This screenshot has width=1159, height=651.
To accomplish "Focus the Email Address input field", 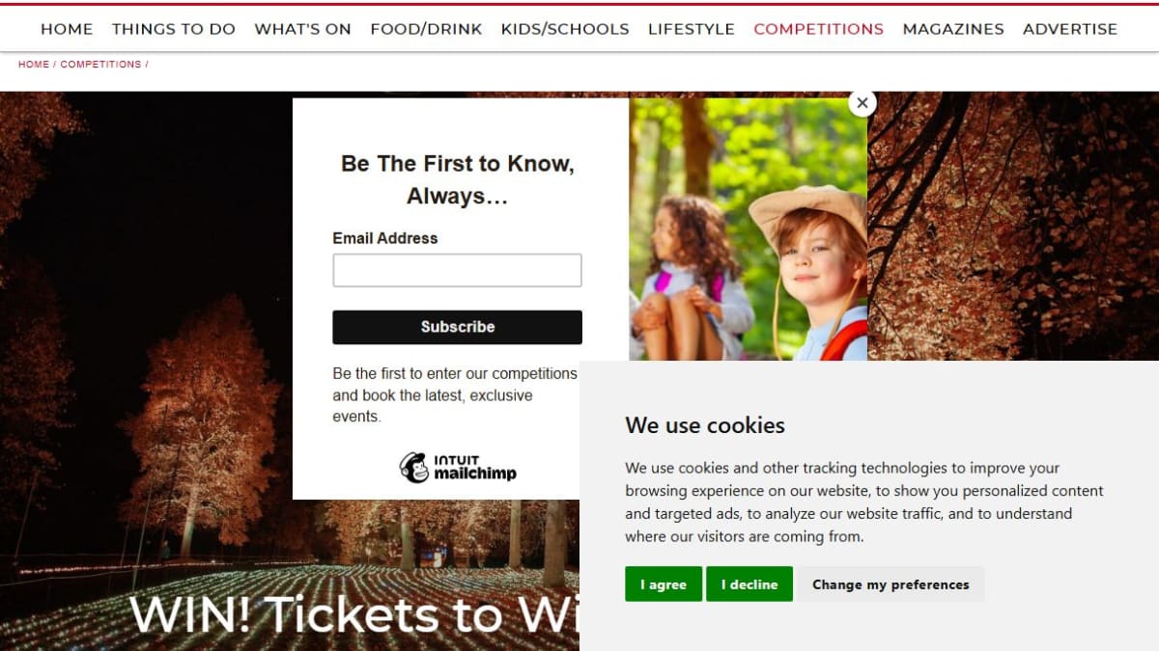I will click(457, 270).
